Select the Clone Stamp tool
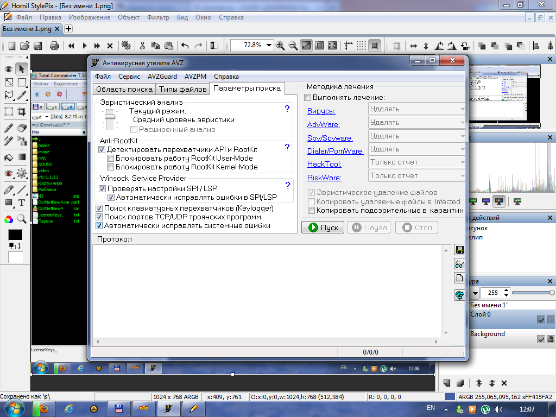 coord(22,141)
